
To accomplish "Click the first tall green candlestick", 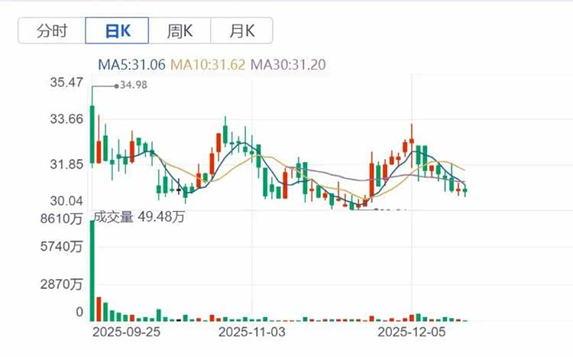I will pyautogui.click(x=92, y=134).
